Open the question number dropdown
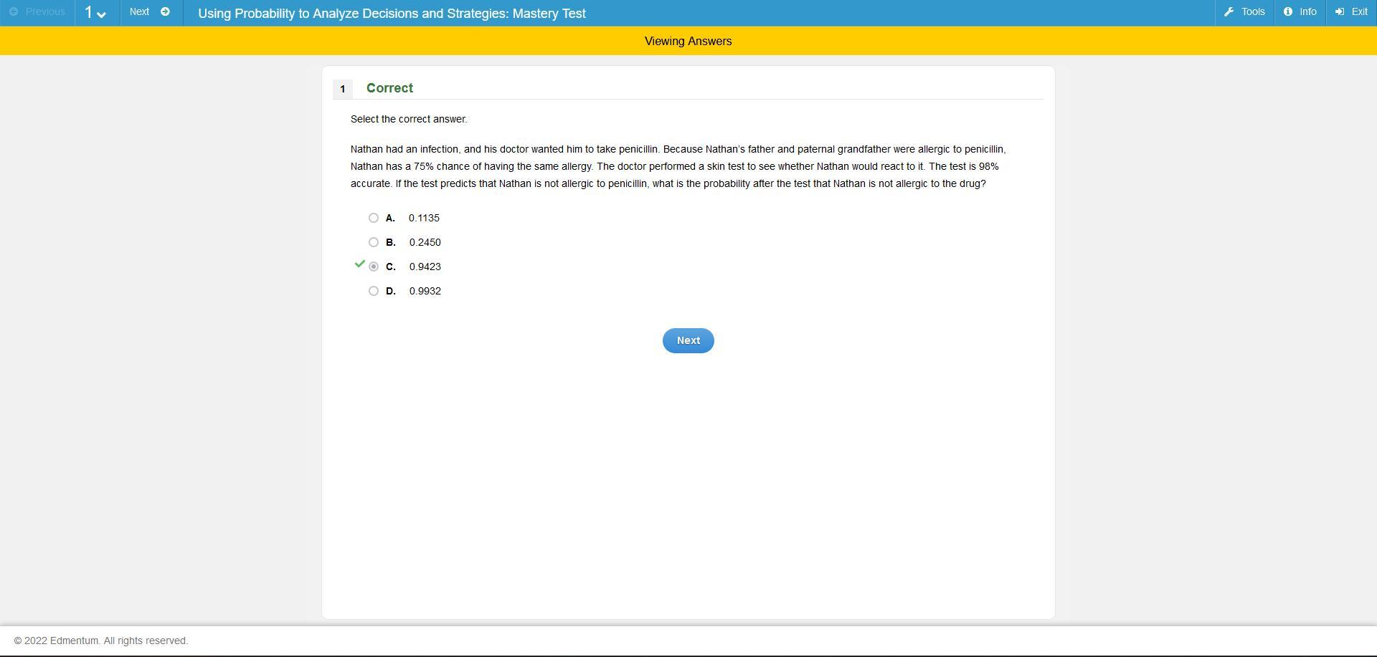The height and width of the screenshot is (657, 1377). click(96, 13)
